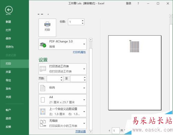This screenshot has width=173, height=135.
Task: Select 新建 in the sidebar
Action: pos(8,22)
